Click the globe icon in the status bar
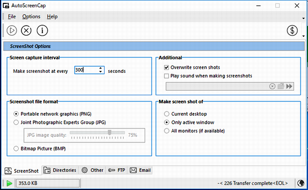The image size is (308, 190). click(301, 183)
